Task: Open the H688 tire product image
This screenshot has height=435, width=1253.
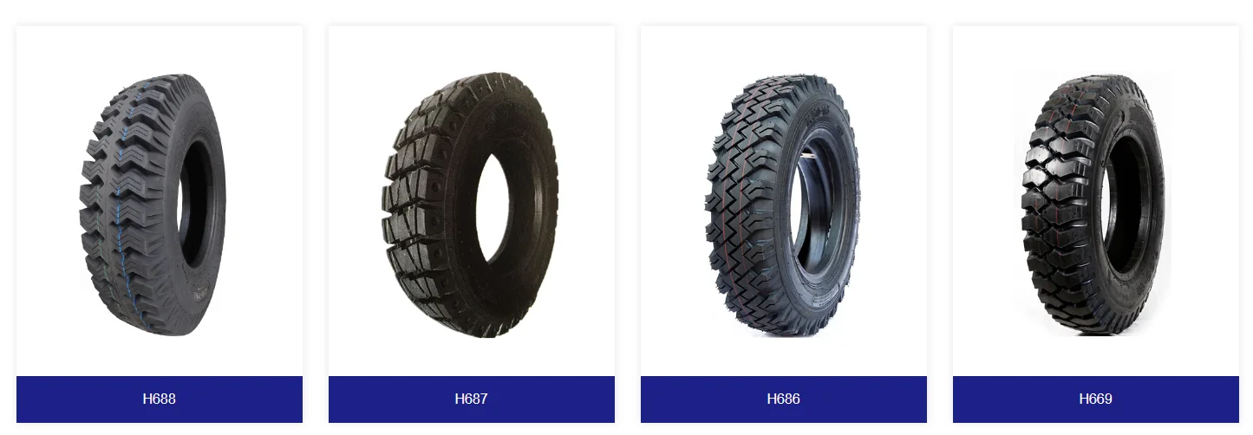Action: point(153,205)
